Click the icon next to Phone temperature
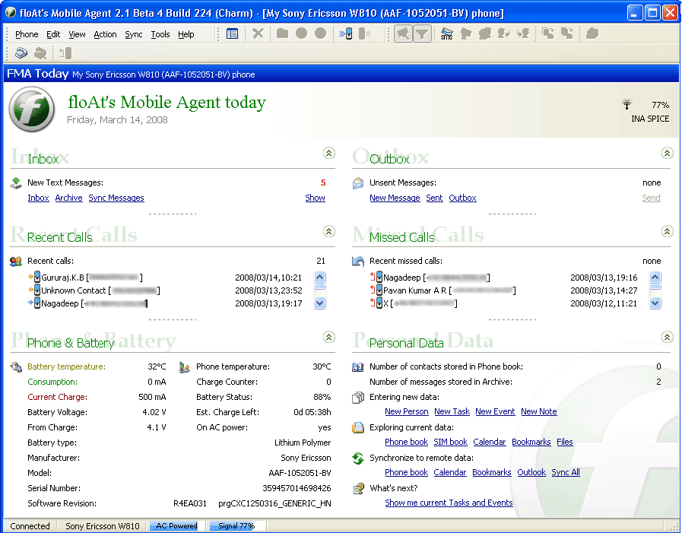The width and height of the screenshot is (682, 533). (185, 367)
